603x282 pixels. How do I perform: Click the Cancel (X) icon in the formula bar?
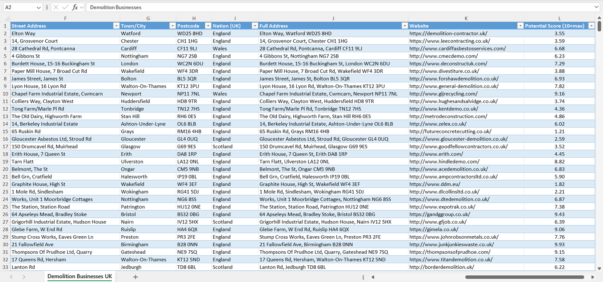(56, 7)
